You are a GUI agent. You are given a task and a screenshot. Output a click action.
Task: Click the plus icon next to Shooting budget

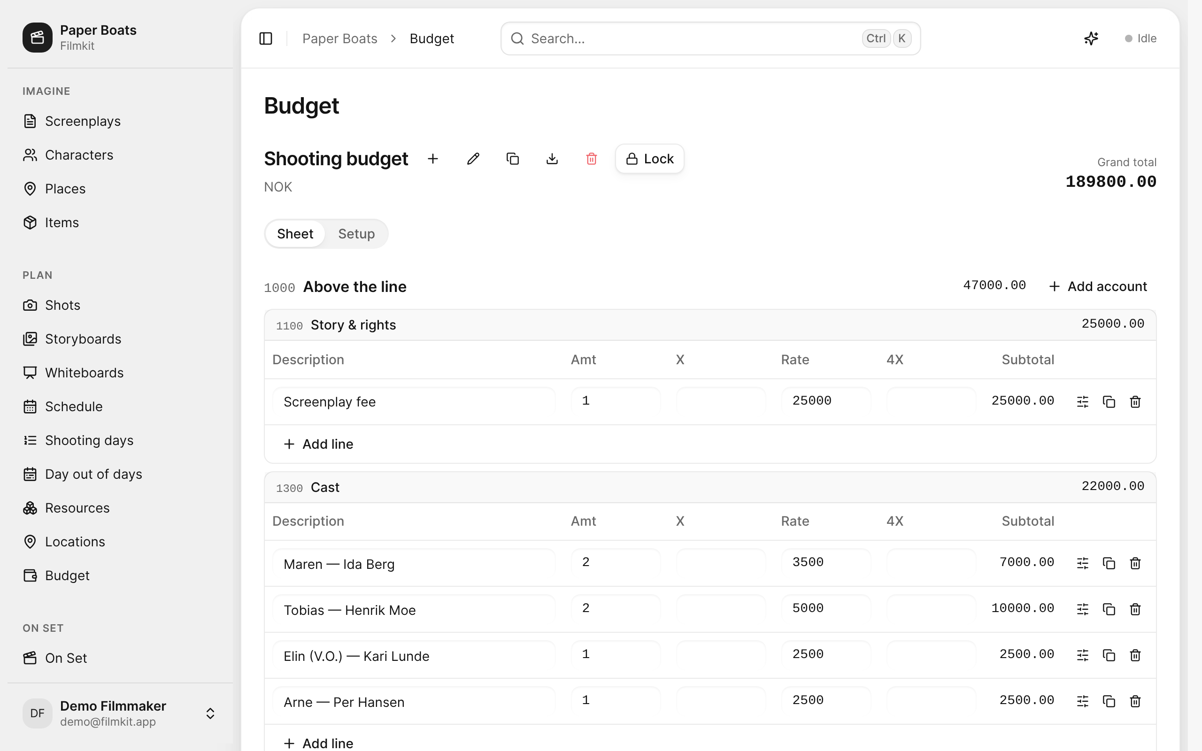pos(432,159)
